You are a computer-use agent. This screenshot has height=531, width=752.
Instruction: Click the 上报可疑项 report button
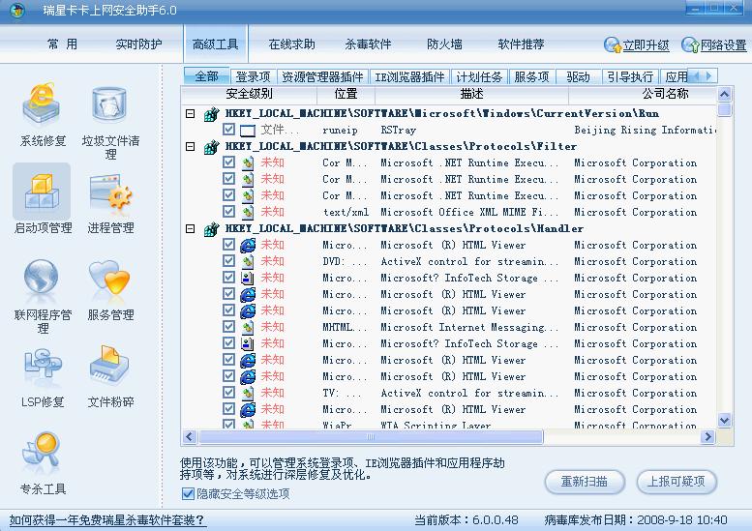tap(677, 482)
